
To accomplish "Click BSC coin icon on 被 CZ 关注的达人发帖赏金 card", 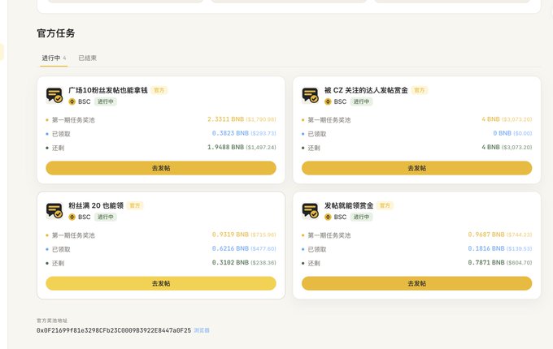I will pyautogui.click(x=328, y=101).
